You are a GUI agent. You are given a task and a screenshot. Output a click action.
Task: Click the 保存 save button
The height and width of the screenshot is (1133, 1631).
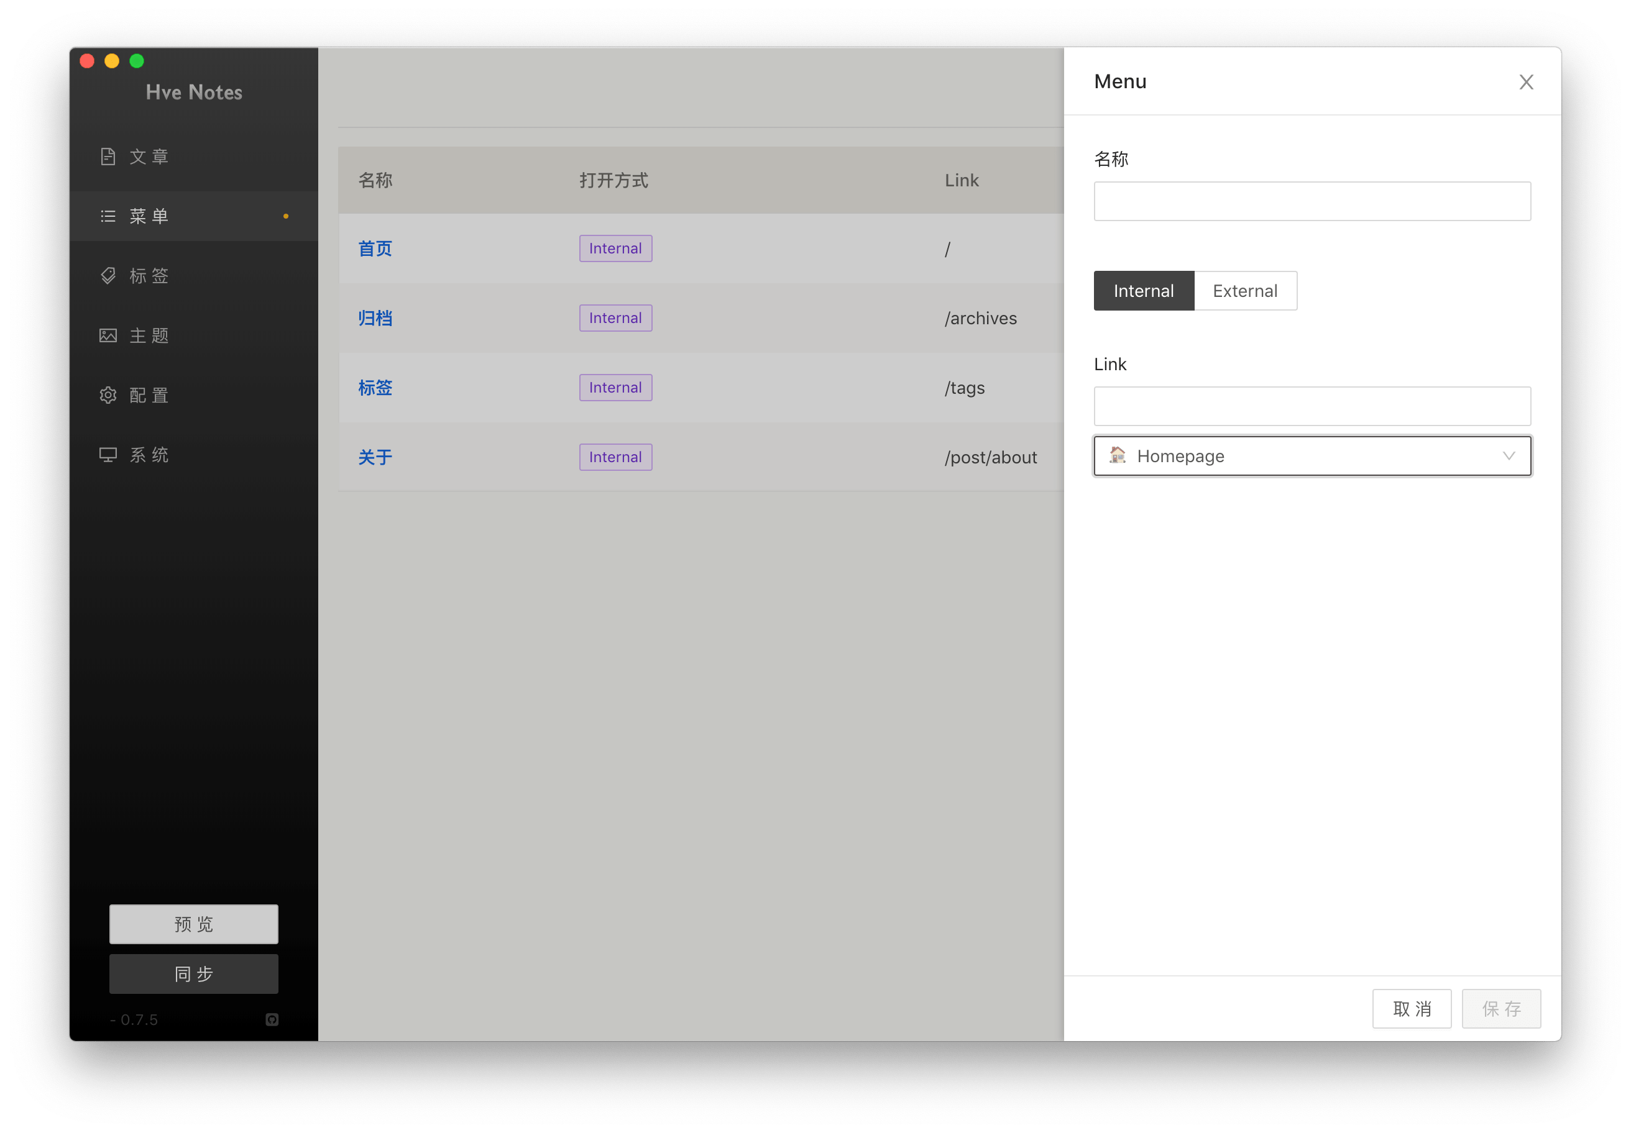1501,1008
